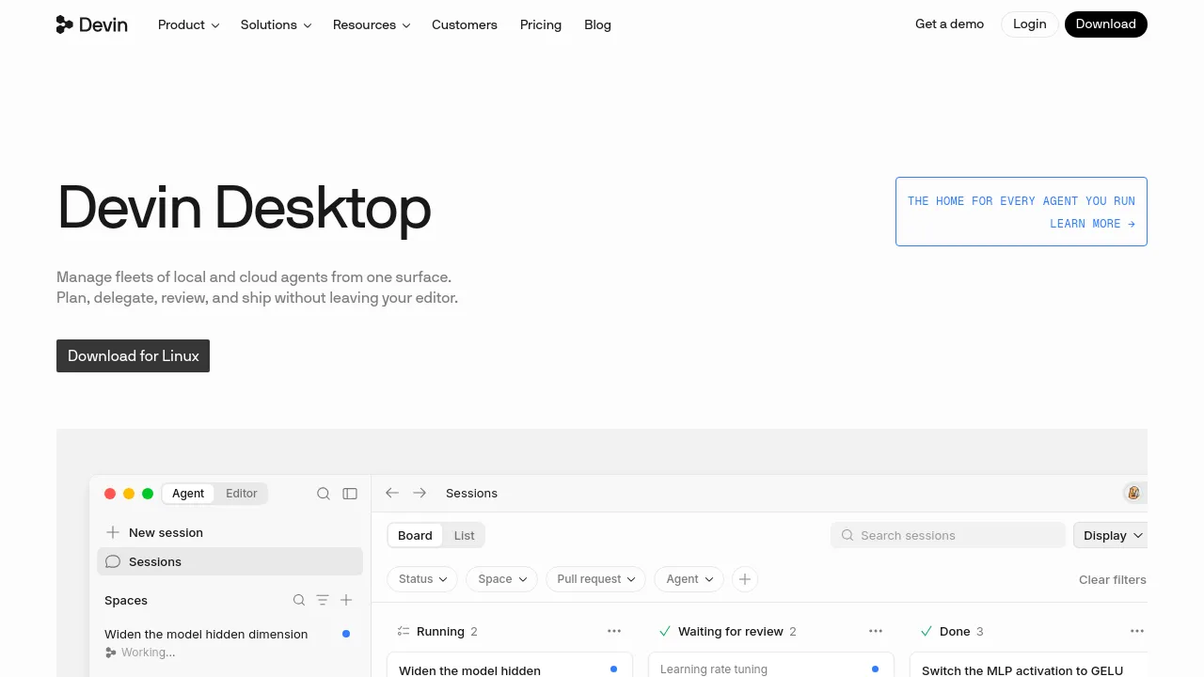Select the Board view
Viewport: 1204px width, 677px height.
coord(415,535)
